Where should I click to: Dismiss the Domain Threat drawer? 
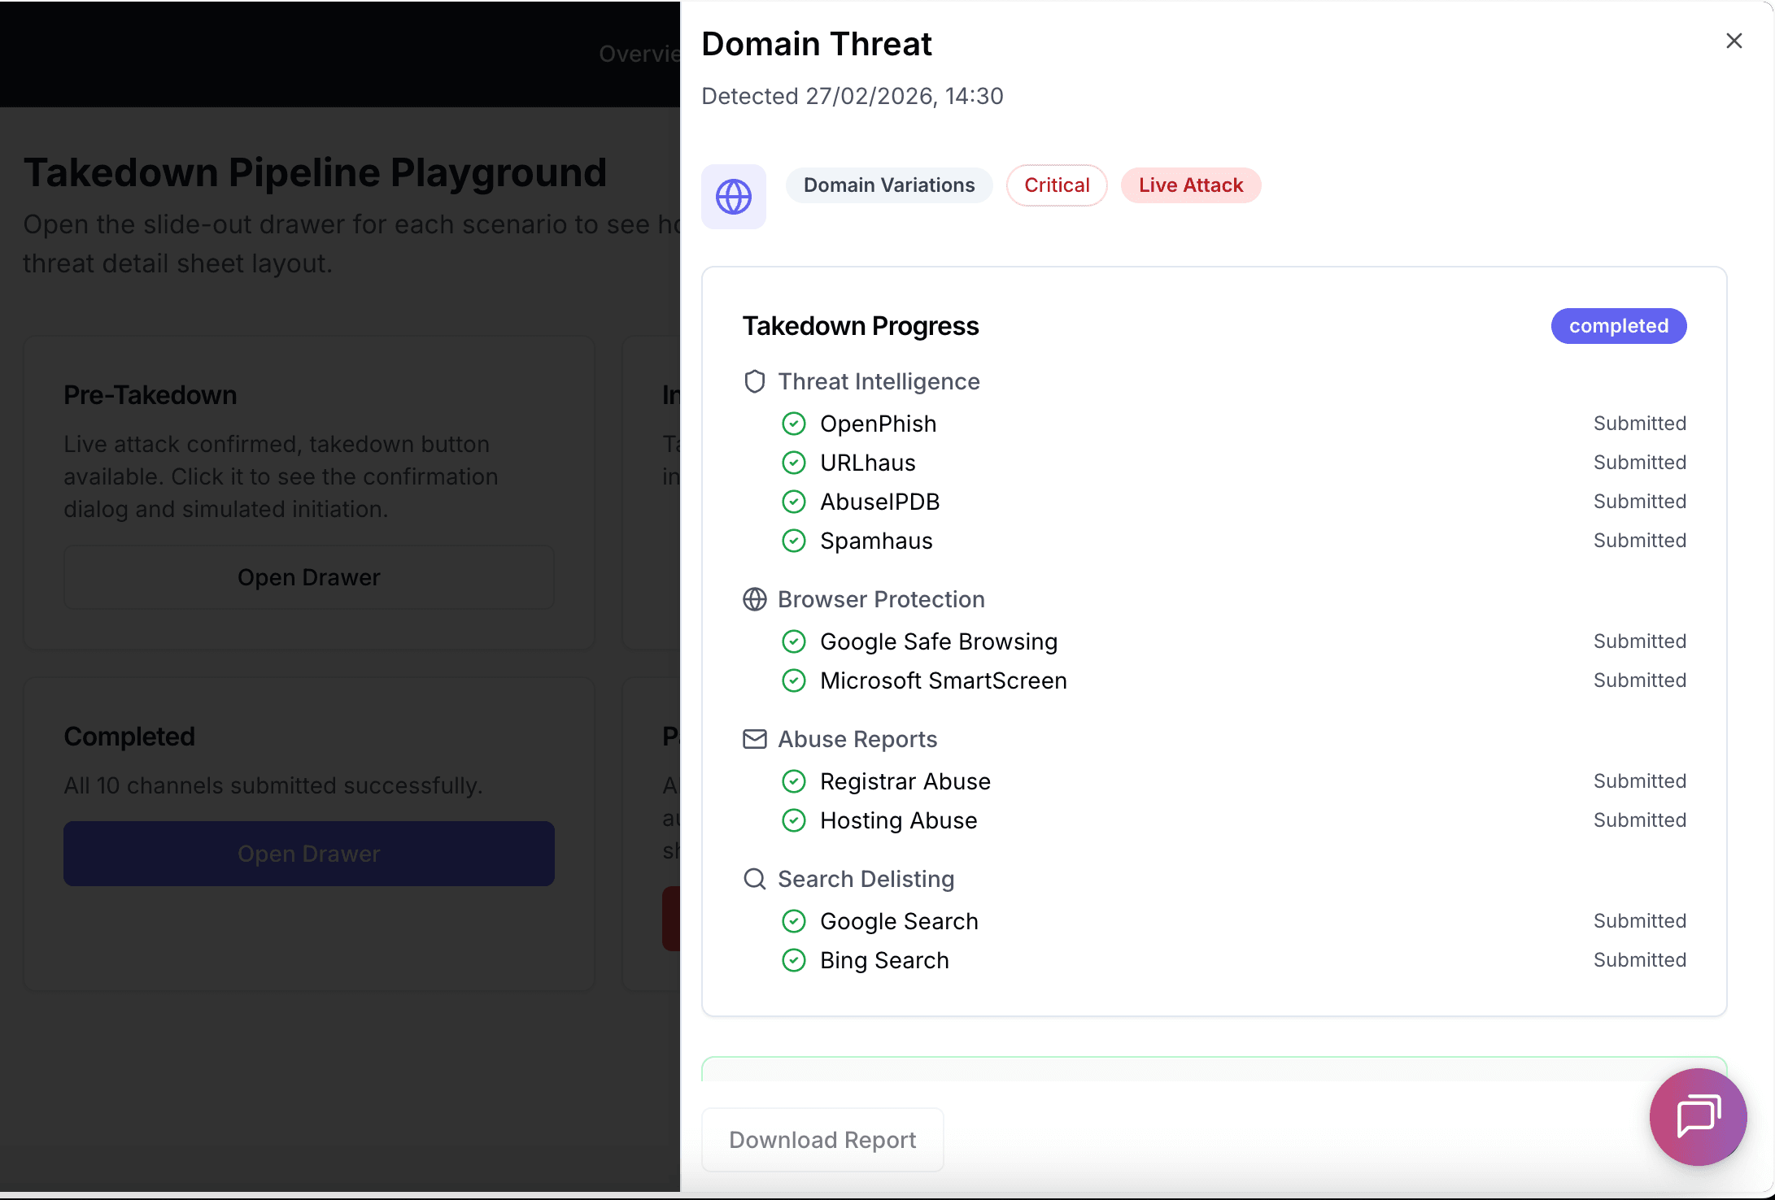(1734, 41)
